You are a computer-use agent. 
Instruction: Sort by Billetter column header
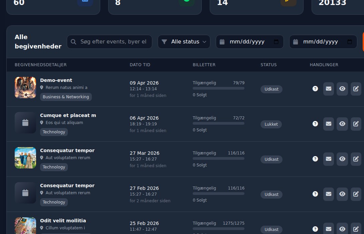point(204,65)
